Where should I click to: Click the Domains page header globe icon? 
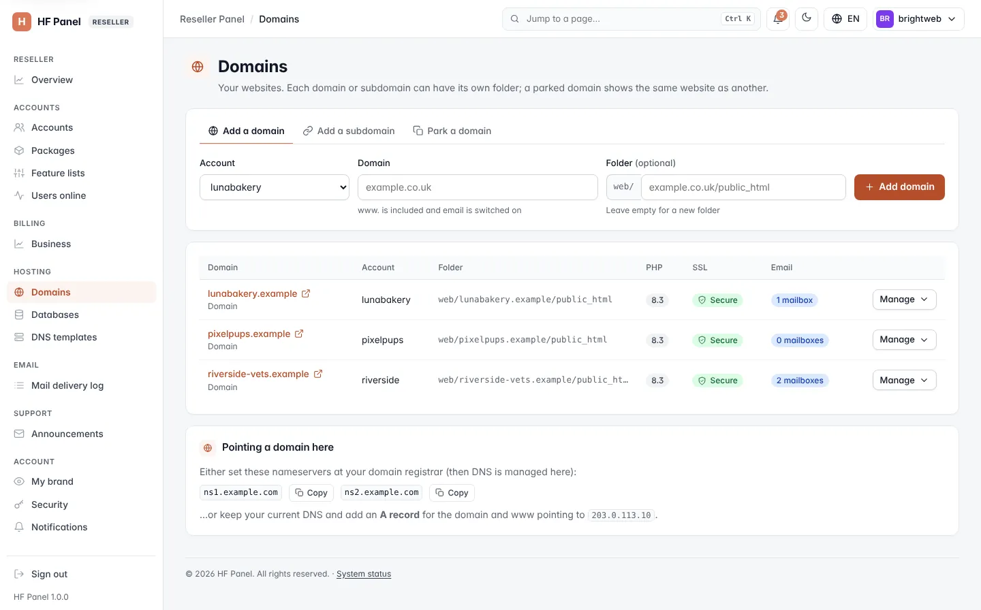[198, 67]
